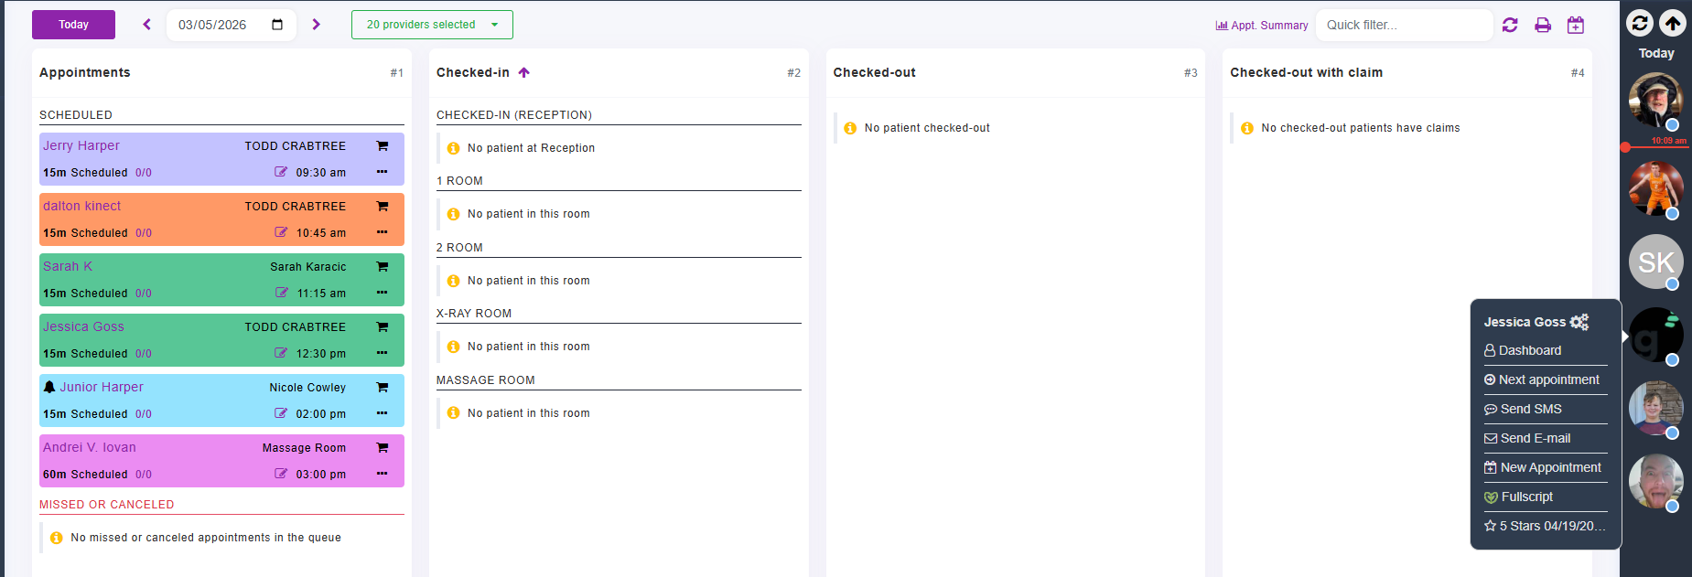Screen dimensions: 1692x577
Task: Click the up arrow icon in the Checked-in header
Action: coord(524,73)
